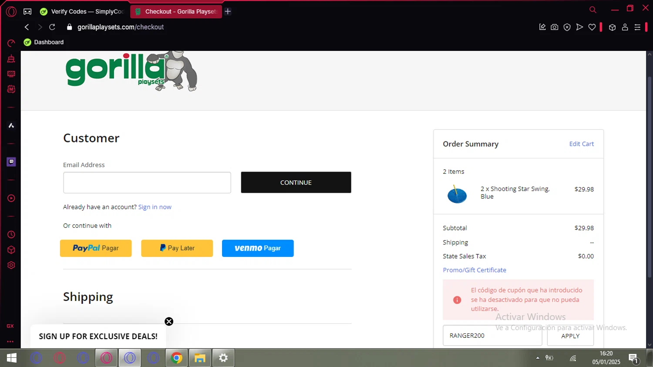Click the network icon in tray
Viewport: 653px width, 367px height.
[x=573, y=358]
